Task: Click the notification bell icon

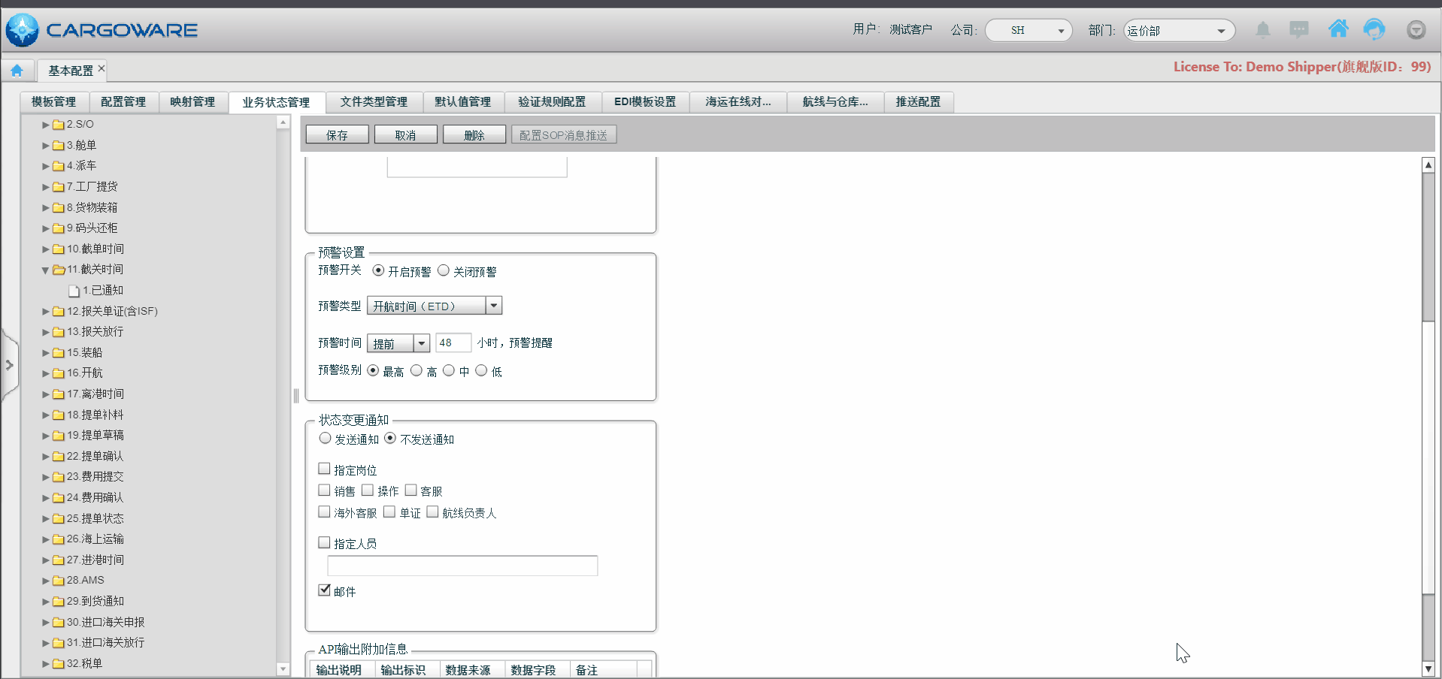Action: (x=1263, y=30)
